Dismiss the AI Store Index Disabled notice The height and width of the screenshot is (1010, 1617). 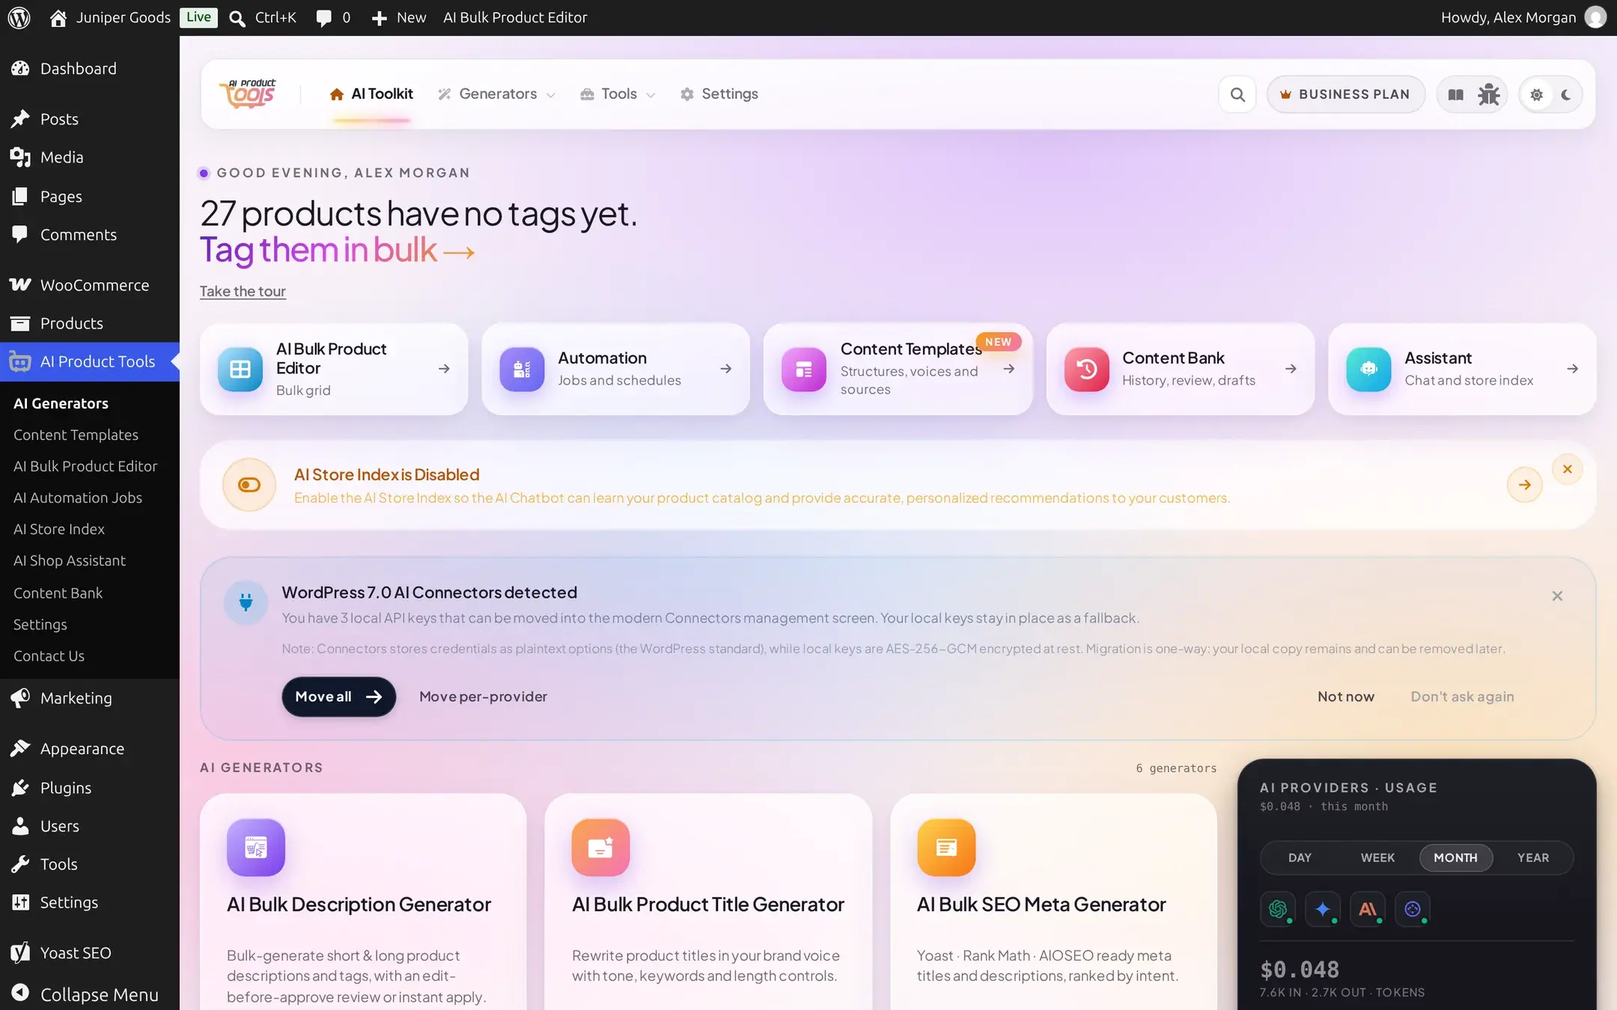tap(1567, 469)
